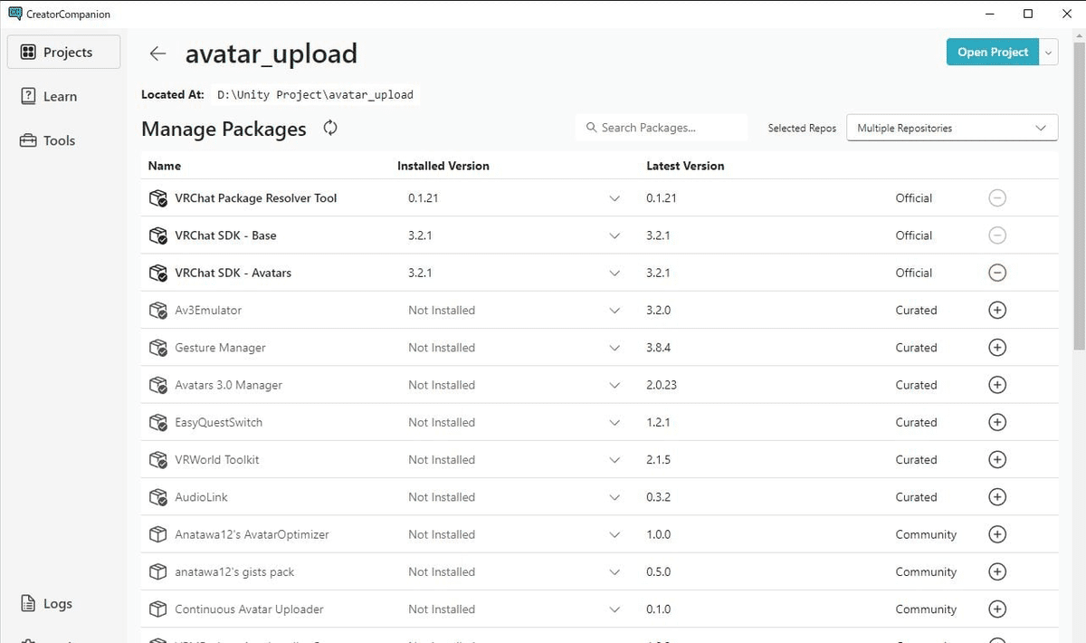Click the Installed Version column header
Viewport: 1086px width, 643px height.
click(x=443, y=166)
